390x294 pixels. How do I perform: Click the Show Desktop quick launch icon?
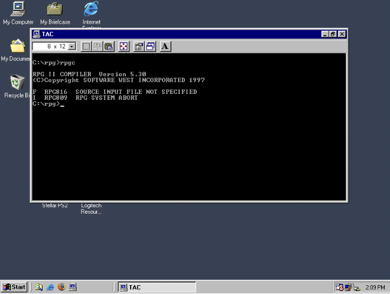[73, 288]
